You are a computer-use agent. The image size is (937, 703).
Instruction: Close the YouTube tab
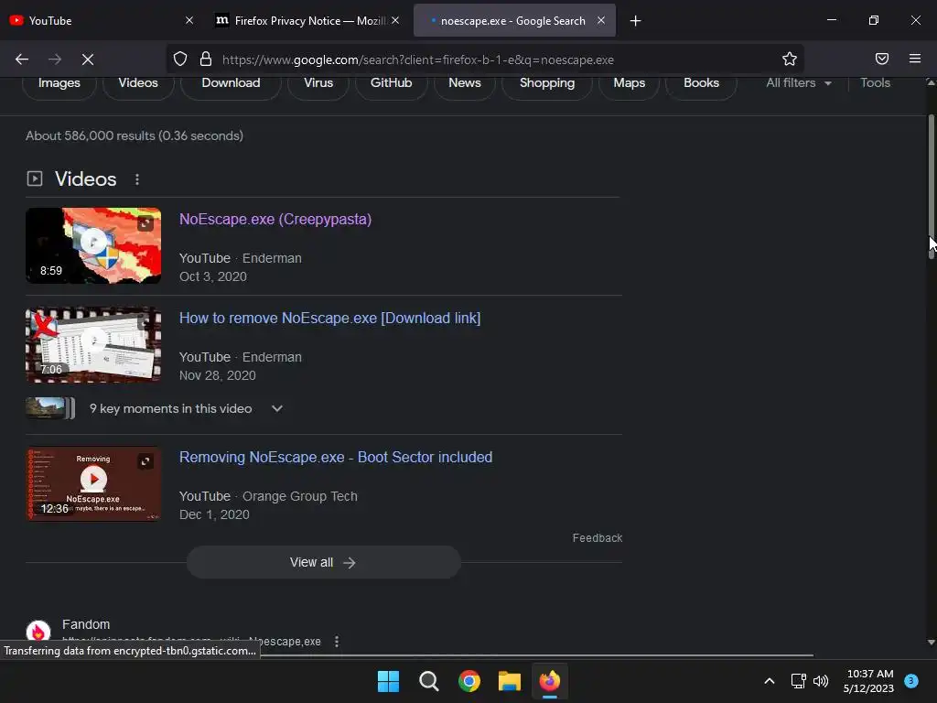[x=188, y=20]
